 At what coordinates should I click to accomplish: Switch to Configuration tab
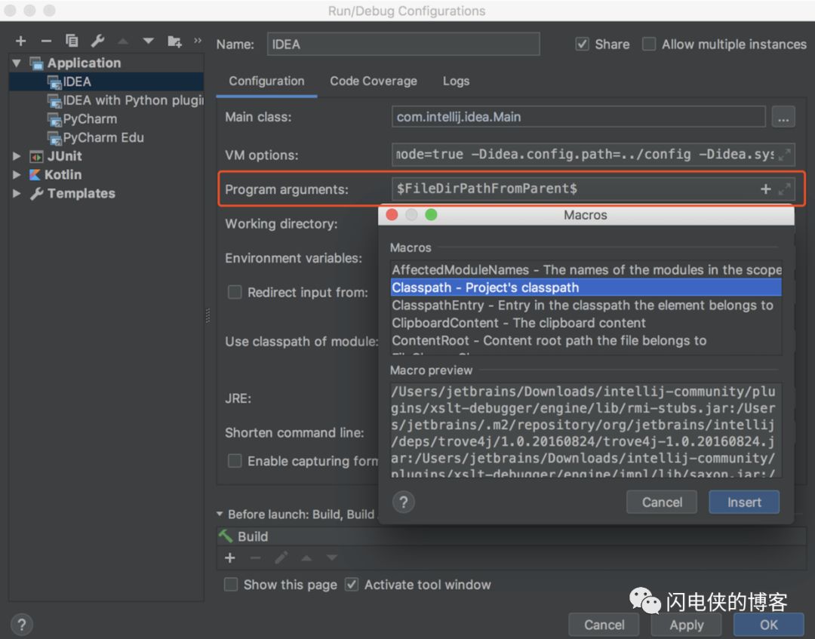point(266,81)
